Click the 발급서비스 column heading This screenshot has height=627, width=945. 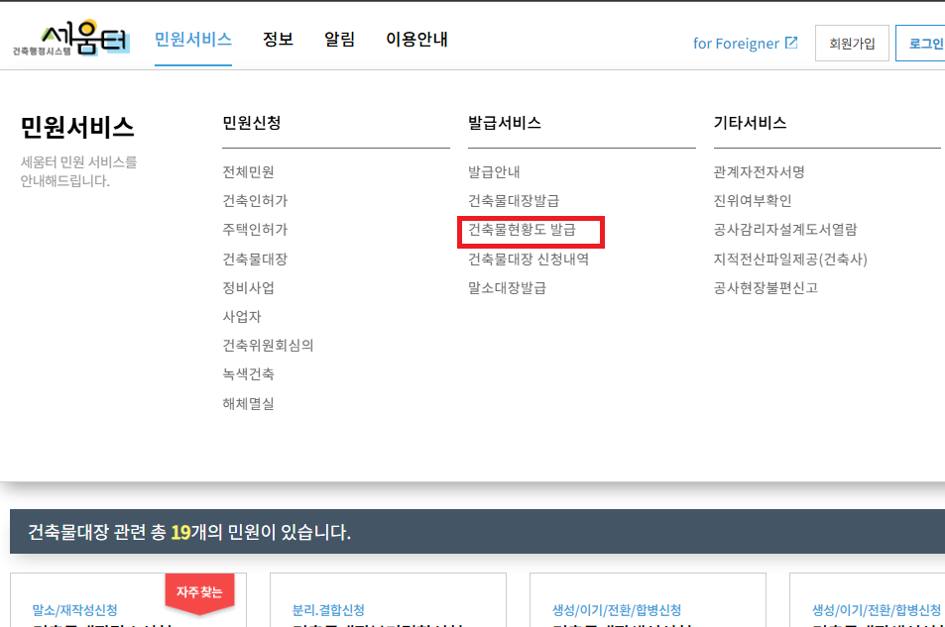pyautogui.click(x=505, y=123)
